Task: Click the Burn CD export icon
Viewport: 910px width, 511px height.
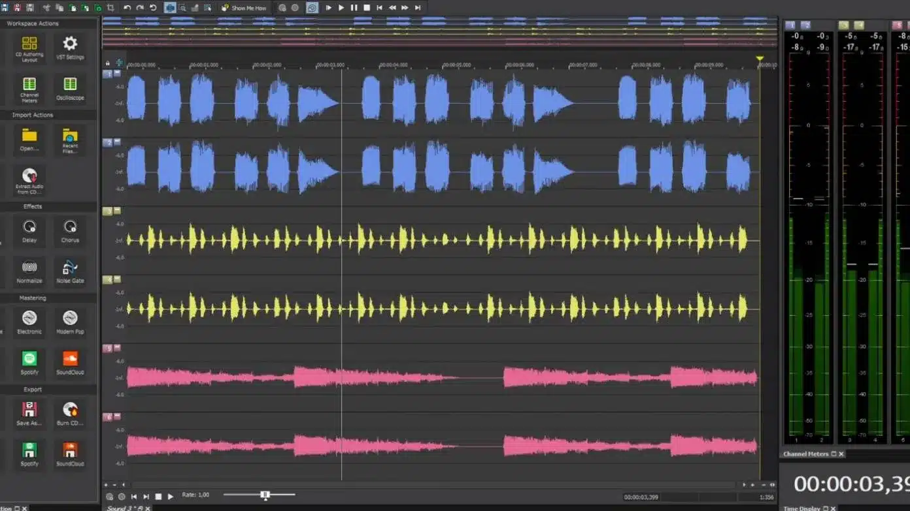Action: tap(70, 412)
